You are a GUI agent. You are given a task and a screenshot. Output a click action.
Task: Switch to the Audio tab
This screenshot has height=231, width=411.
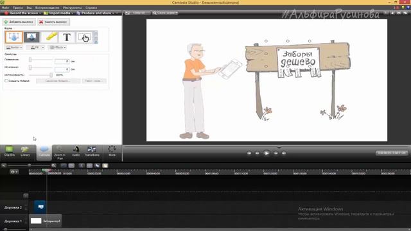click(x=76, y=151)
